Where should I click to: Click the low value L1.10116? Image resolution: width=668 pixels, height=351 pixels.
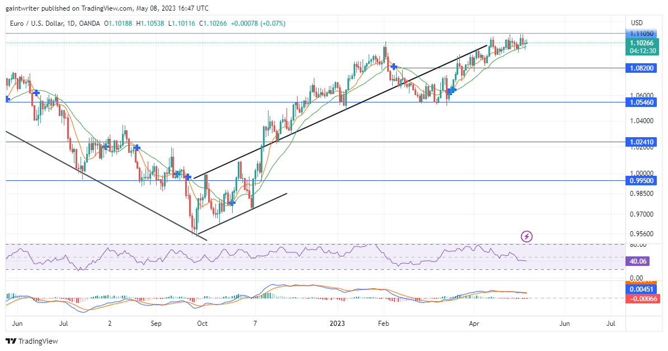click(x=182, y=24)
